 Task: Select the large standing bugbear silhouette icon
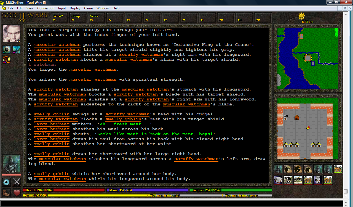coord(298,169)
